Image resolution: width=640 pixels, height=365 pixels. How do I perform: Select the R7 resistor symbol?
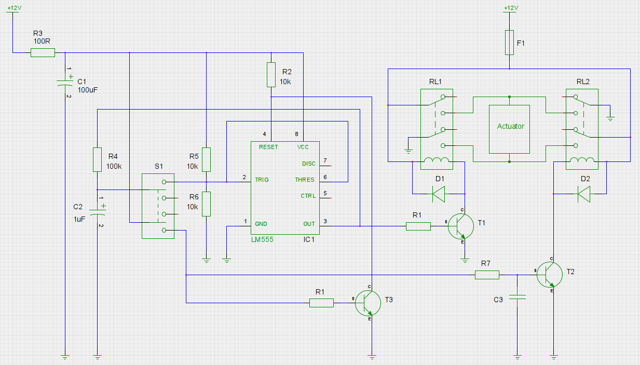(x=487, y=275)
